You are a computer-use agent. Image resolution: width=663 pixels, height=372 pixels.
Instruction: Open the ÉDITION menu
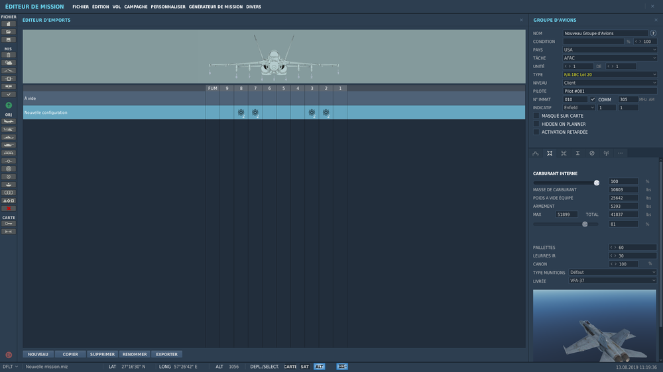pyautogui.click(x=101, y=7)
